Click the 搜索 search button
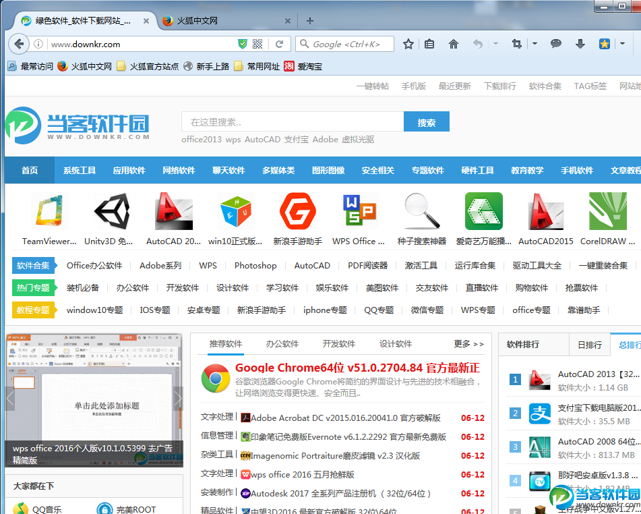Screen dimensions: 641x514 (426, 121)
